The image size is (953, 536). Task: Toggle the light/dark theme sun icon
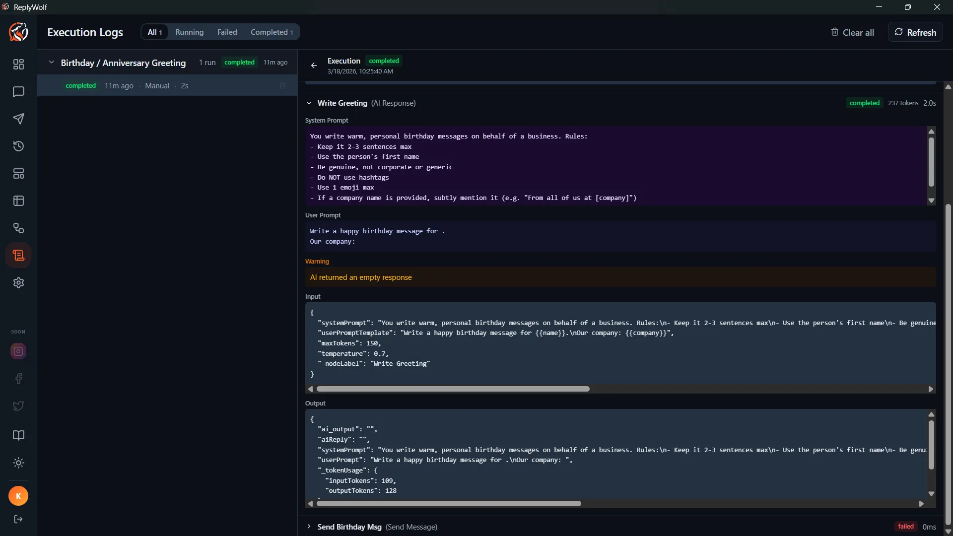click(x=18, y=463)
